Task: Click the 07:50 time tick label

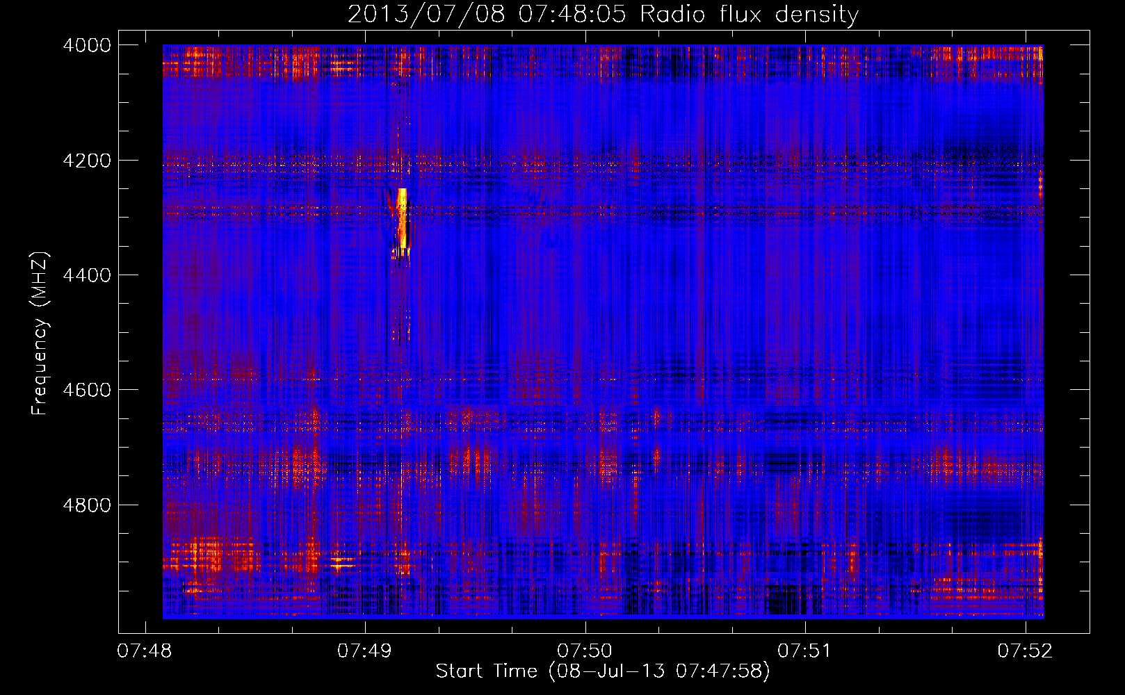Action: coord(585,651)
